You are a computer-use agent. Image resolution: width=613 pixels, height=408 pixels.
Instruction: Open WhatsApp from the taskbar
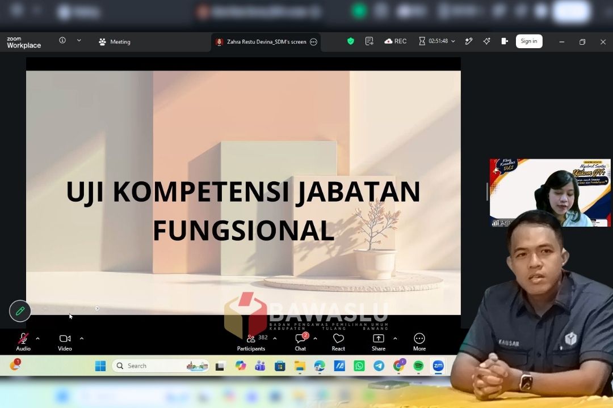pyautogui.click(x=359, y=366)
